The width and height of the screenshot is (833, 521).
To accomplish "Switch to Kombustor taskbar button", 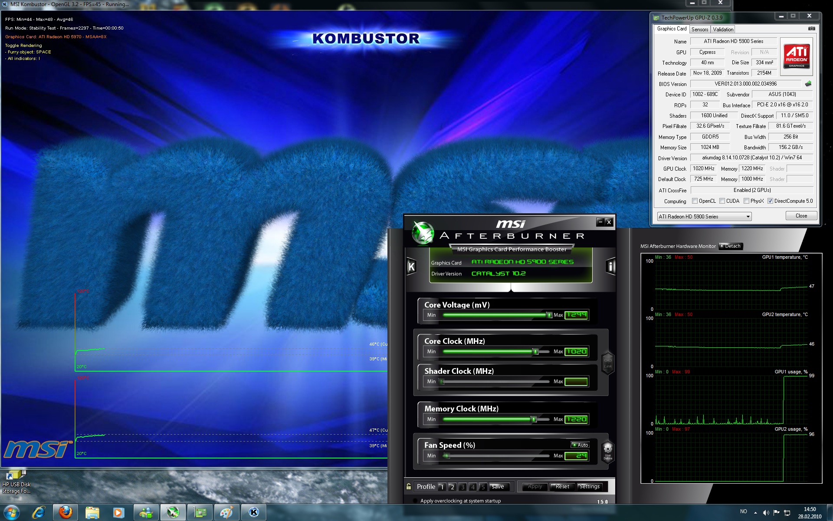I will [254, 513].
